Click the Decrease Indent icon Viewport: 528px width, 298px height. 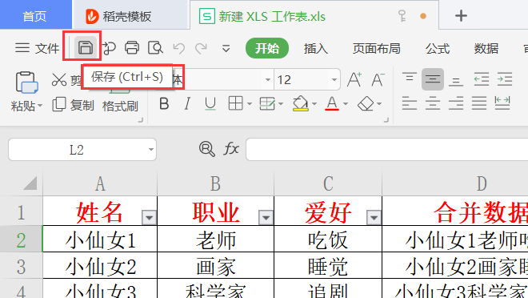click(x=481, y=79)
